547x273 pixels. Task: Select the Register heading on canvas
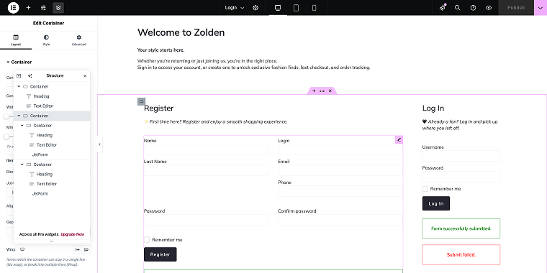159,108
